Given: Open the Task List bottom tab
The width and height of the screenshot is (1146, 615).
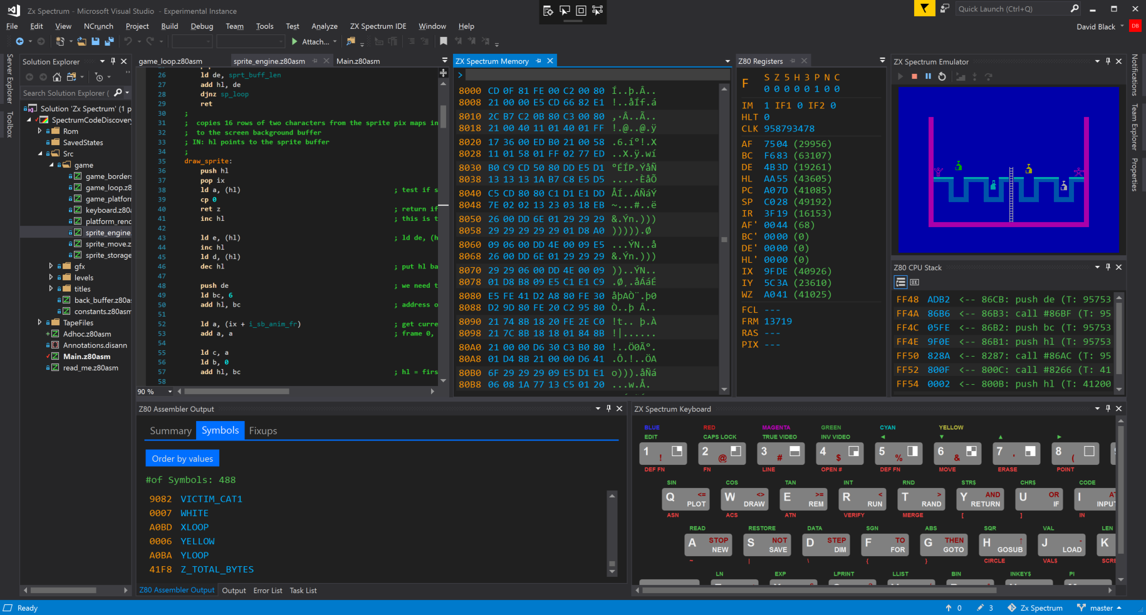Looking at the screenshot, I should click(303, 591).
